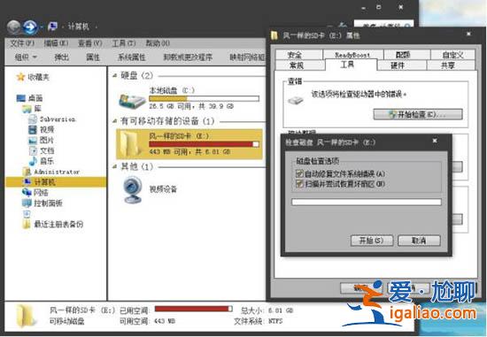The width and height of the screenshot is (487, 337).
Task: Click the '文件系统: NTFS' text in the details pane
Action: pyautogui.click(x=259, y=321)
